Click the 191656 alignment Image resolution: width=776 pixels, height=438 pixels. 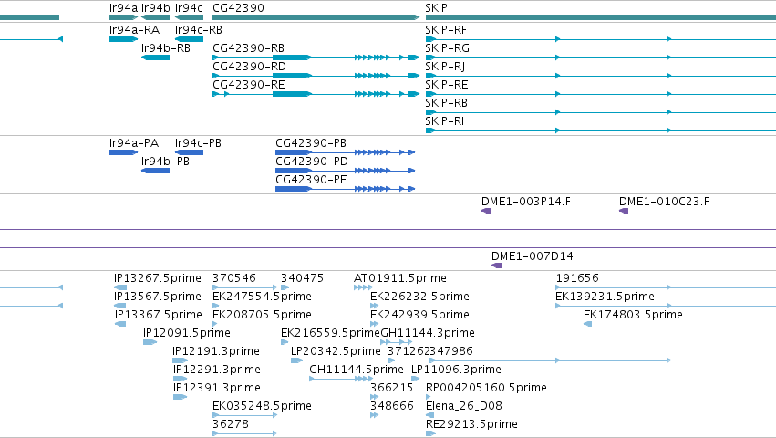coord(666,287)
